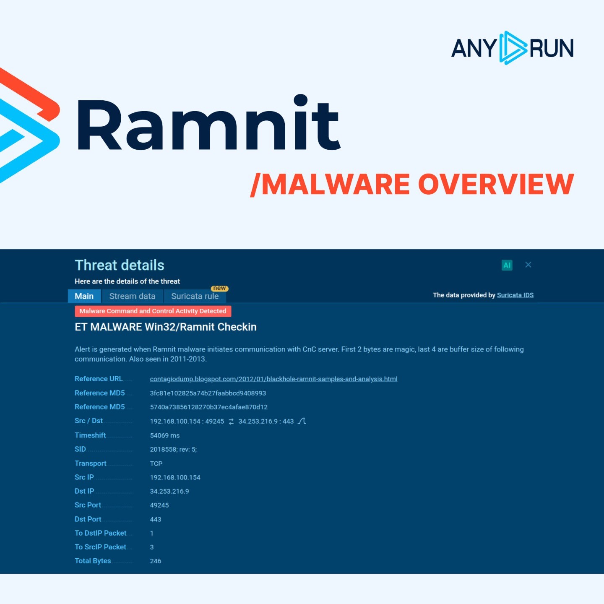Click the swap arrows icon in Src / Dst
Image resolution: width=604 pixels, height=604 pixels.
pyautogui.click(x=231, y=422)
